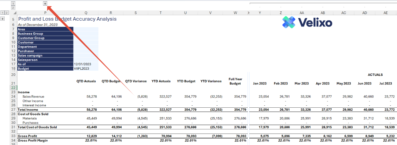
Task: Select the 'Materials' row label
Action: pyautogui.click(x=30, y=118)
